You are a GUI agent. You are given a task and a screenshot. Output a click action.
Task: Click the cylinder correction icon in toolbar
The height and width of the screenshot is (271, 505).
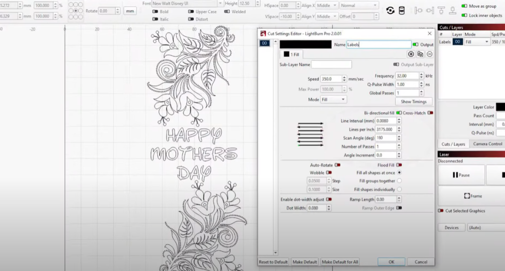click(401, 10)
